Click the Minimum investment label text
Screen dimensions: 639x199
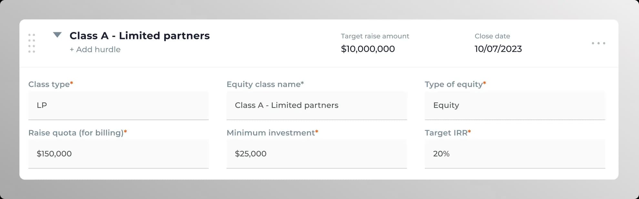pyautogui.click(x=270, y=133)
